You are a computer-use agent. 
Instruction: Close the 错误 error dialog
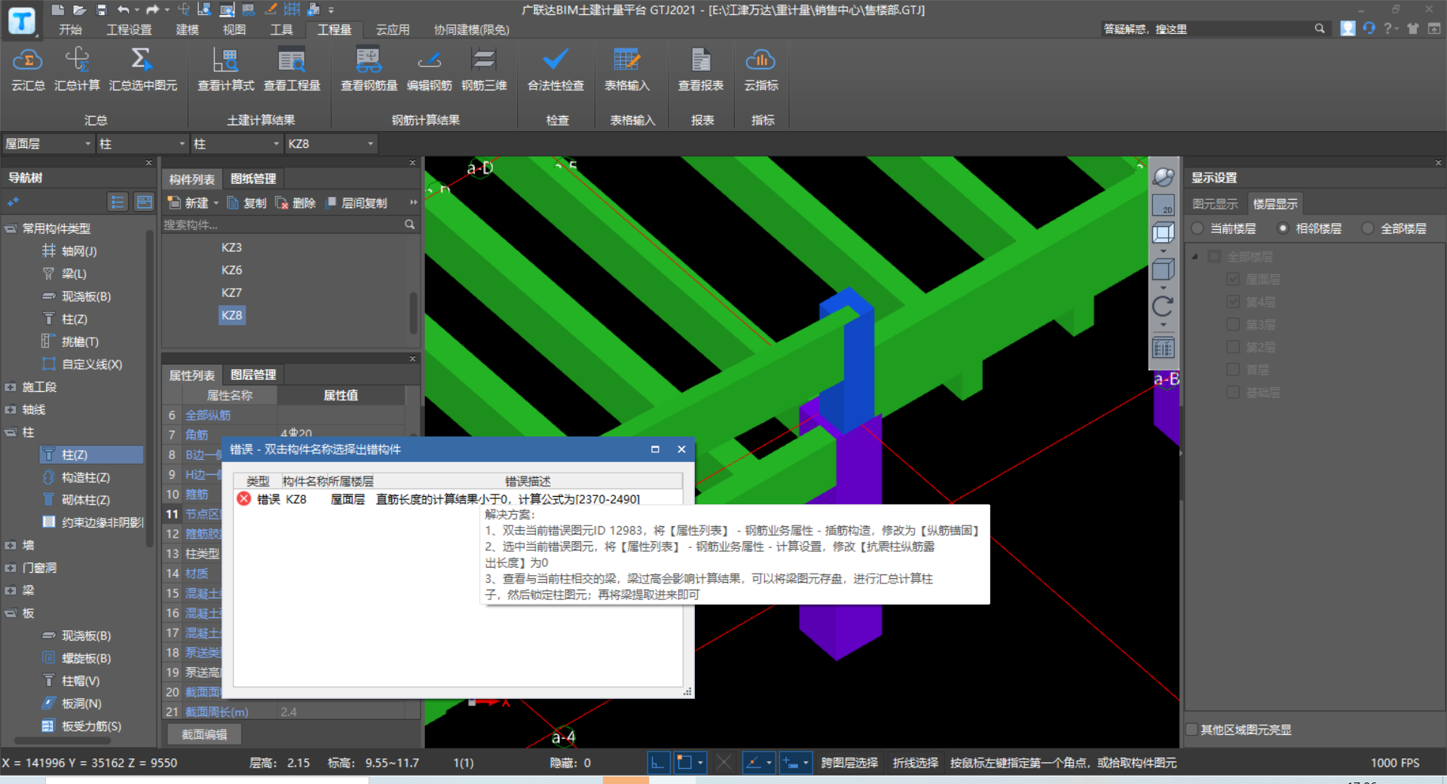point(681,449)
